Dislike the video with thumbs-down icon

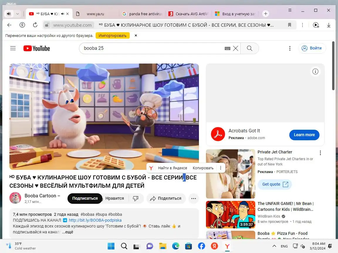coord(136,198)
